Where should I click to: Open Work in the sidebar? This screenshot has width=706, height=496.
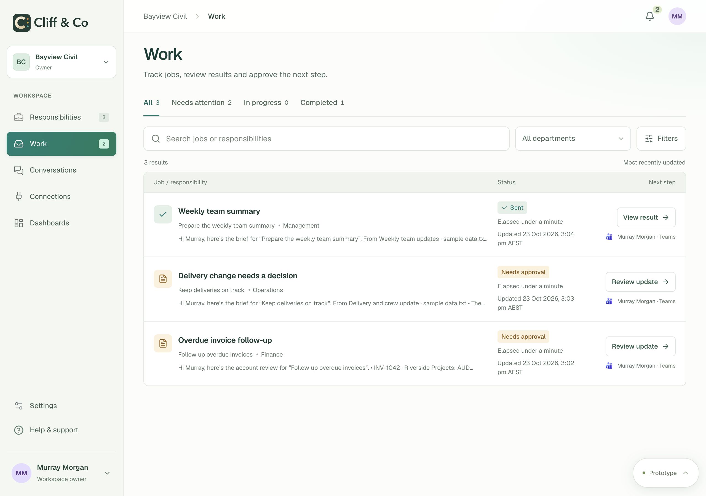pyautogui.click(x=61, y=144)
